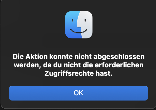Click the Finder icon in the dialog

(x=79, y=25)
